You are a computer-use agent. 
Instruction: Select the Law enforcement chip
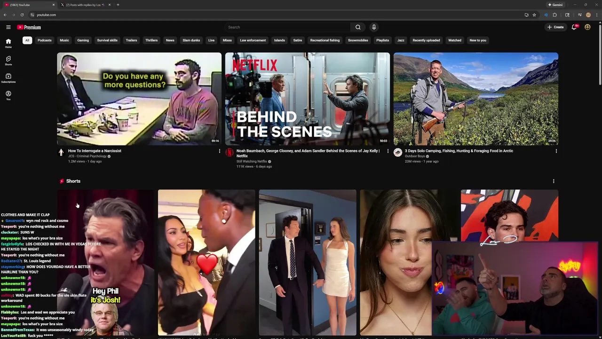253,40
